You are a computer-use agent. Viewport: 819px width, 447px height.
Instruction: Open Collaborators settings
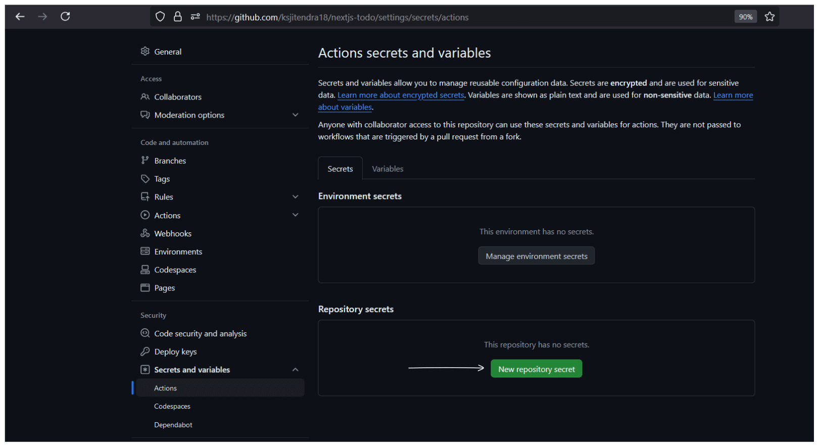178,97
